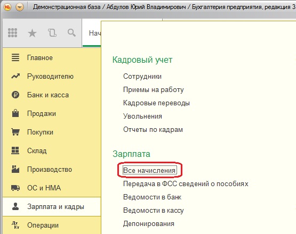Click the factory icon for Производство
Screen dimensions: 296x234
(x=15, y=169)
